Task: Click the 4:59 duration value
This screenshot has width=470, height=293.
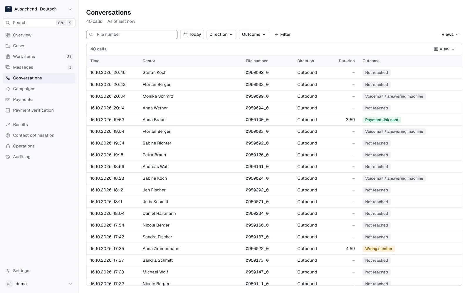Action: pyautogui.click(x=350, y=249)
